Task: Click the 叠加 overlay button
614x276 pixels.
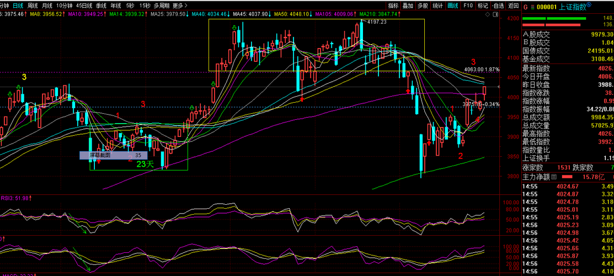Action: [x=408, y=6]
